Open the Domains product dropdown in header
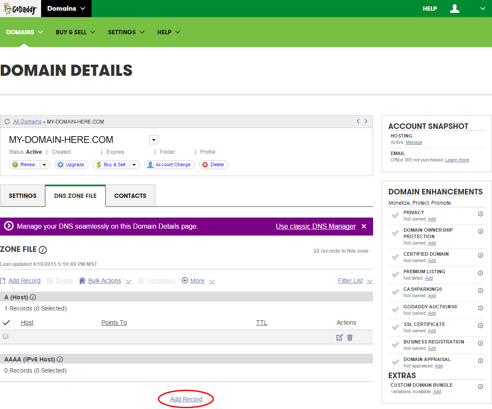 [x=66, y=9]
